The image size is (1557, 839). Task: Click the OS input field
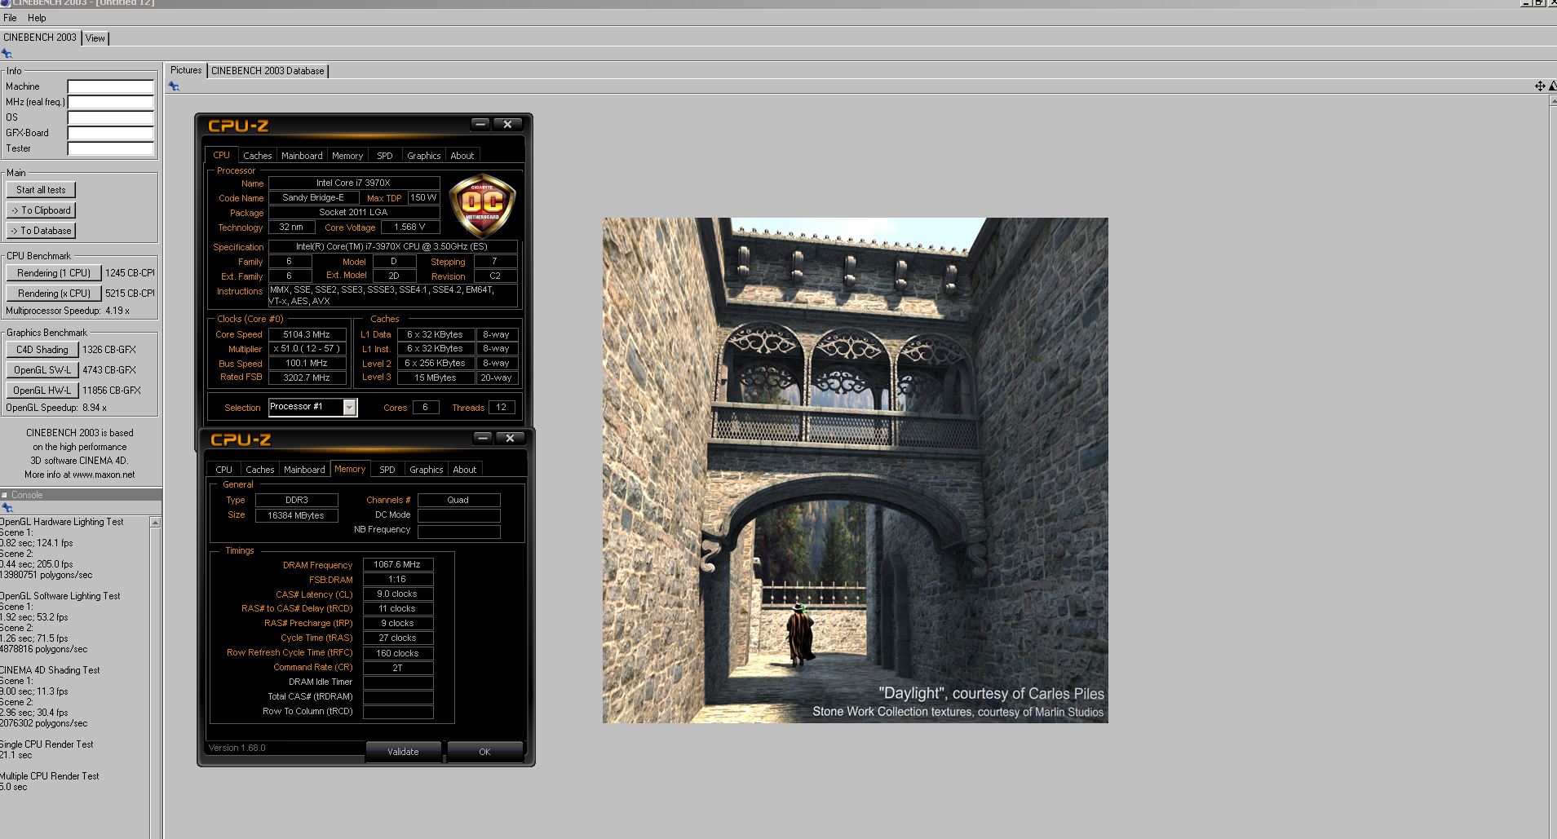coord(110,117)
